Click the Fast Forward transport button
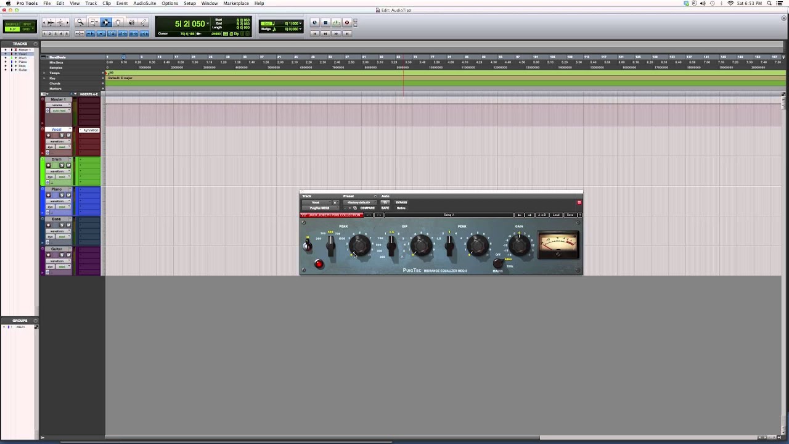Viewport: 789px width, 444px height. pos(336,33)
